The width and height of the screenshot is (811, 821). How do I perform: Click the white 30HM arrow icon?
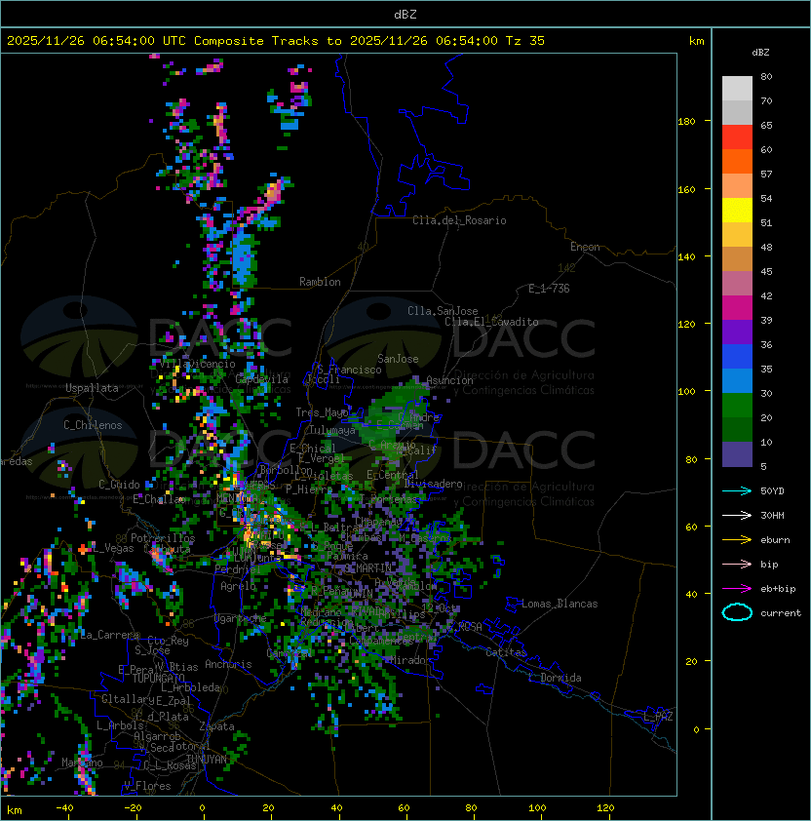(737, 515)
